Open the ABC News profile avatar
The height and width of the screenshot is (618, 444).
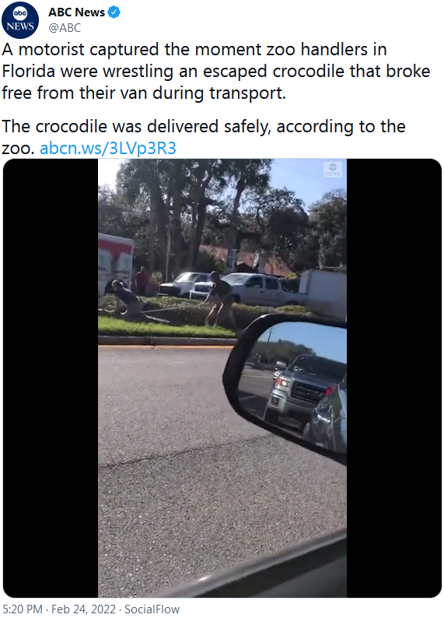pos(20,20)
